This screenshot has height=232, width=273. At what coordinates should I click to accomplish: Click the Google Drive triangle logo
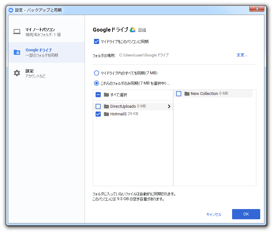[x=132, y=30]
